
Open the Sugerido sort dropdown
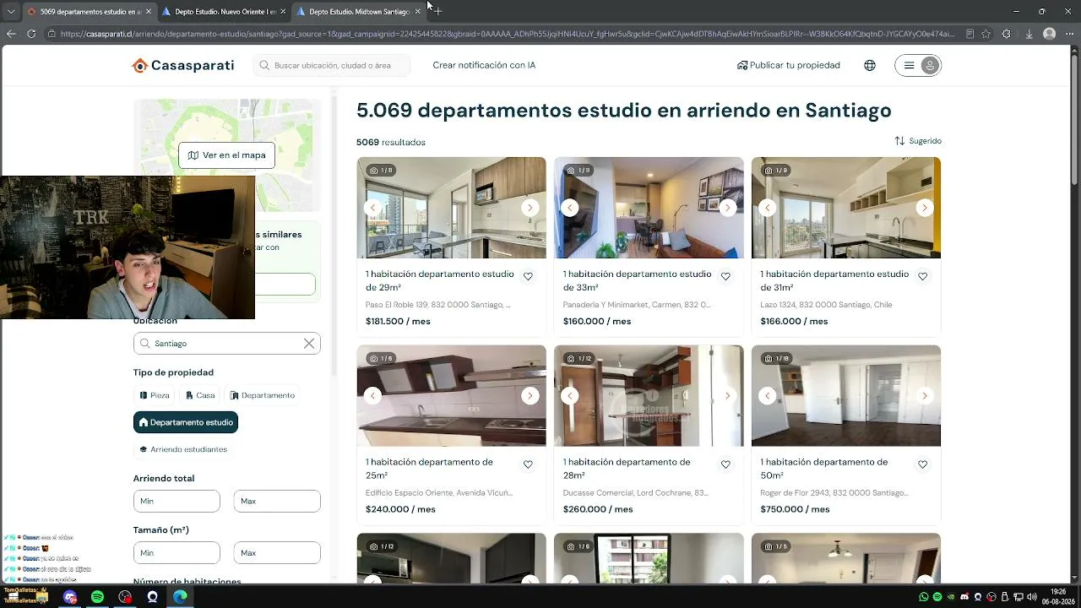point(918,141)
